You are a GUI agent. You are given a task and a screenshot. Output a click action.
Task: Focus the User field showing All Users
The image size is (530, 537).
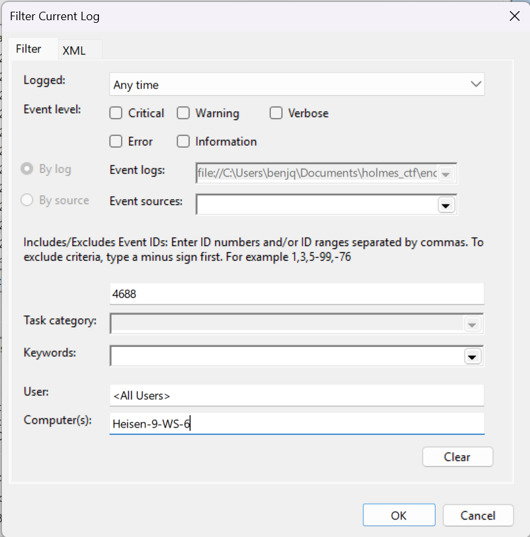click(296, 395)
